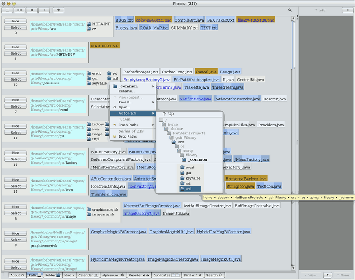Switch to the Folder tab

(x=53, y=275)
